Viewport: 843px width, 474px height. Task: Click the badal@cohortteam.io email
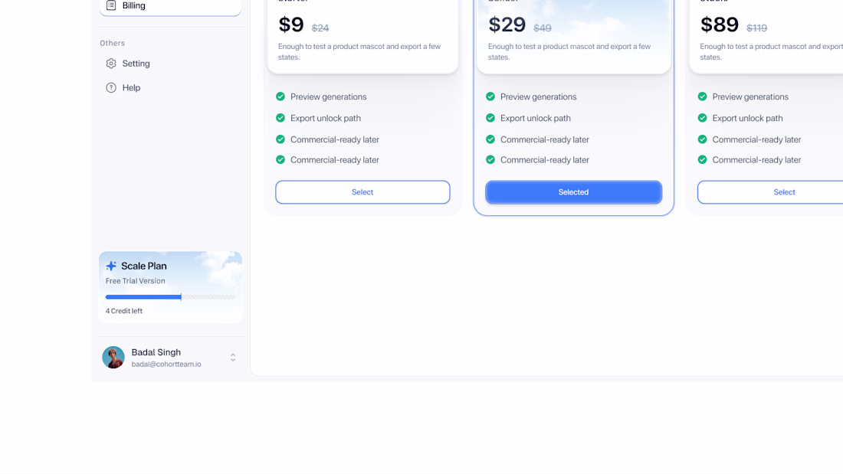pos(166,364)
